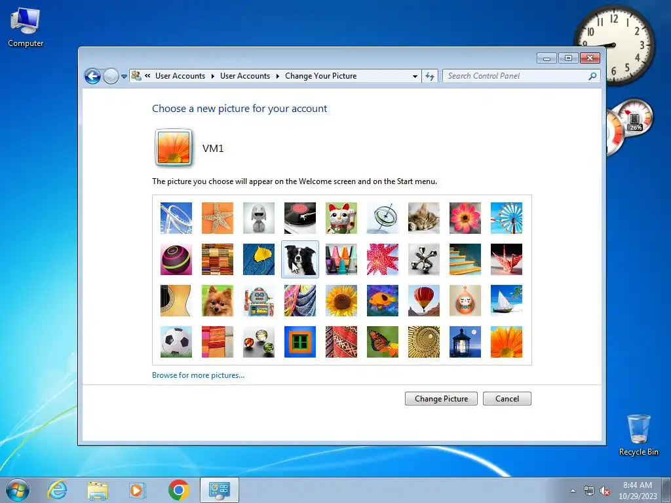Screen dimensions: 671x503
Task: Select the Recycle Bin desktop icon
Action: tap(639, 435)
